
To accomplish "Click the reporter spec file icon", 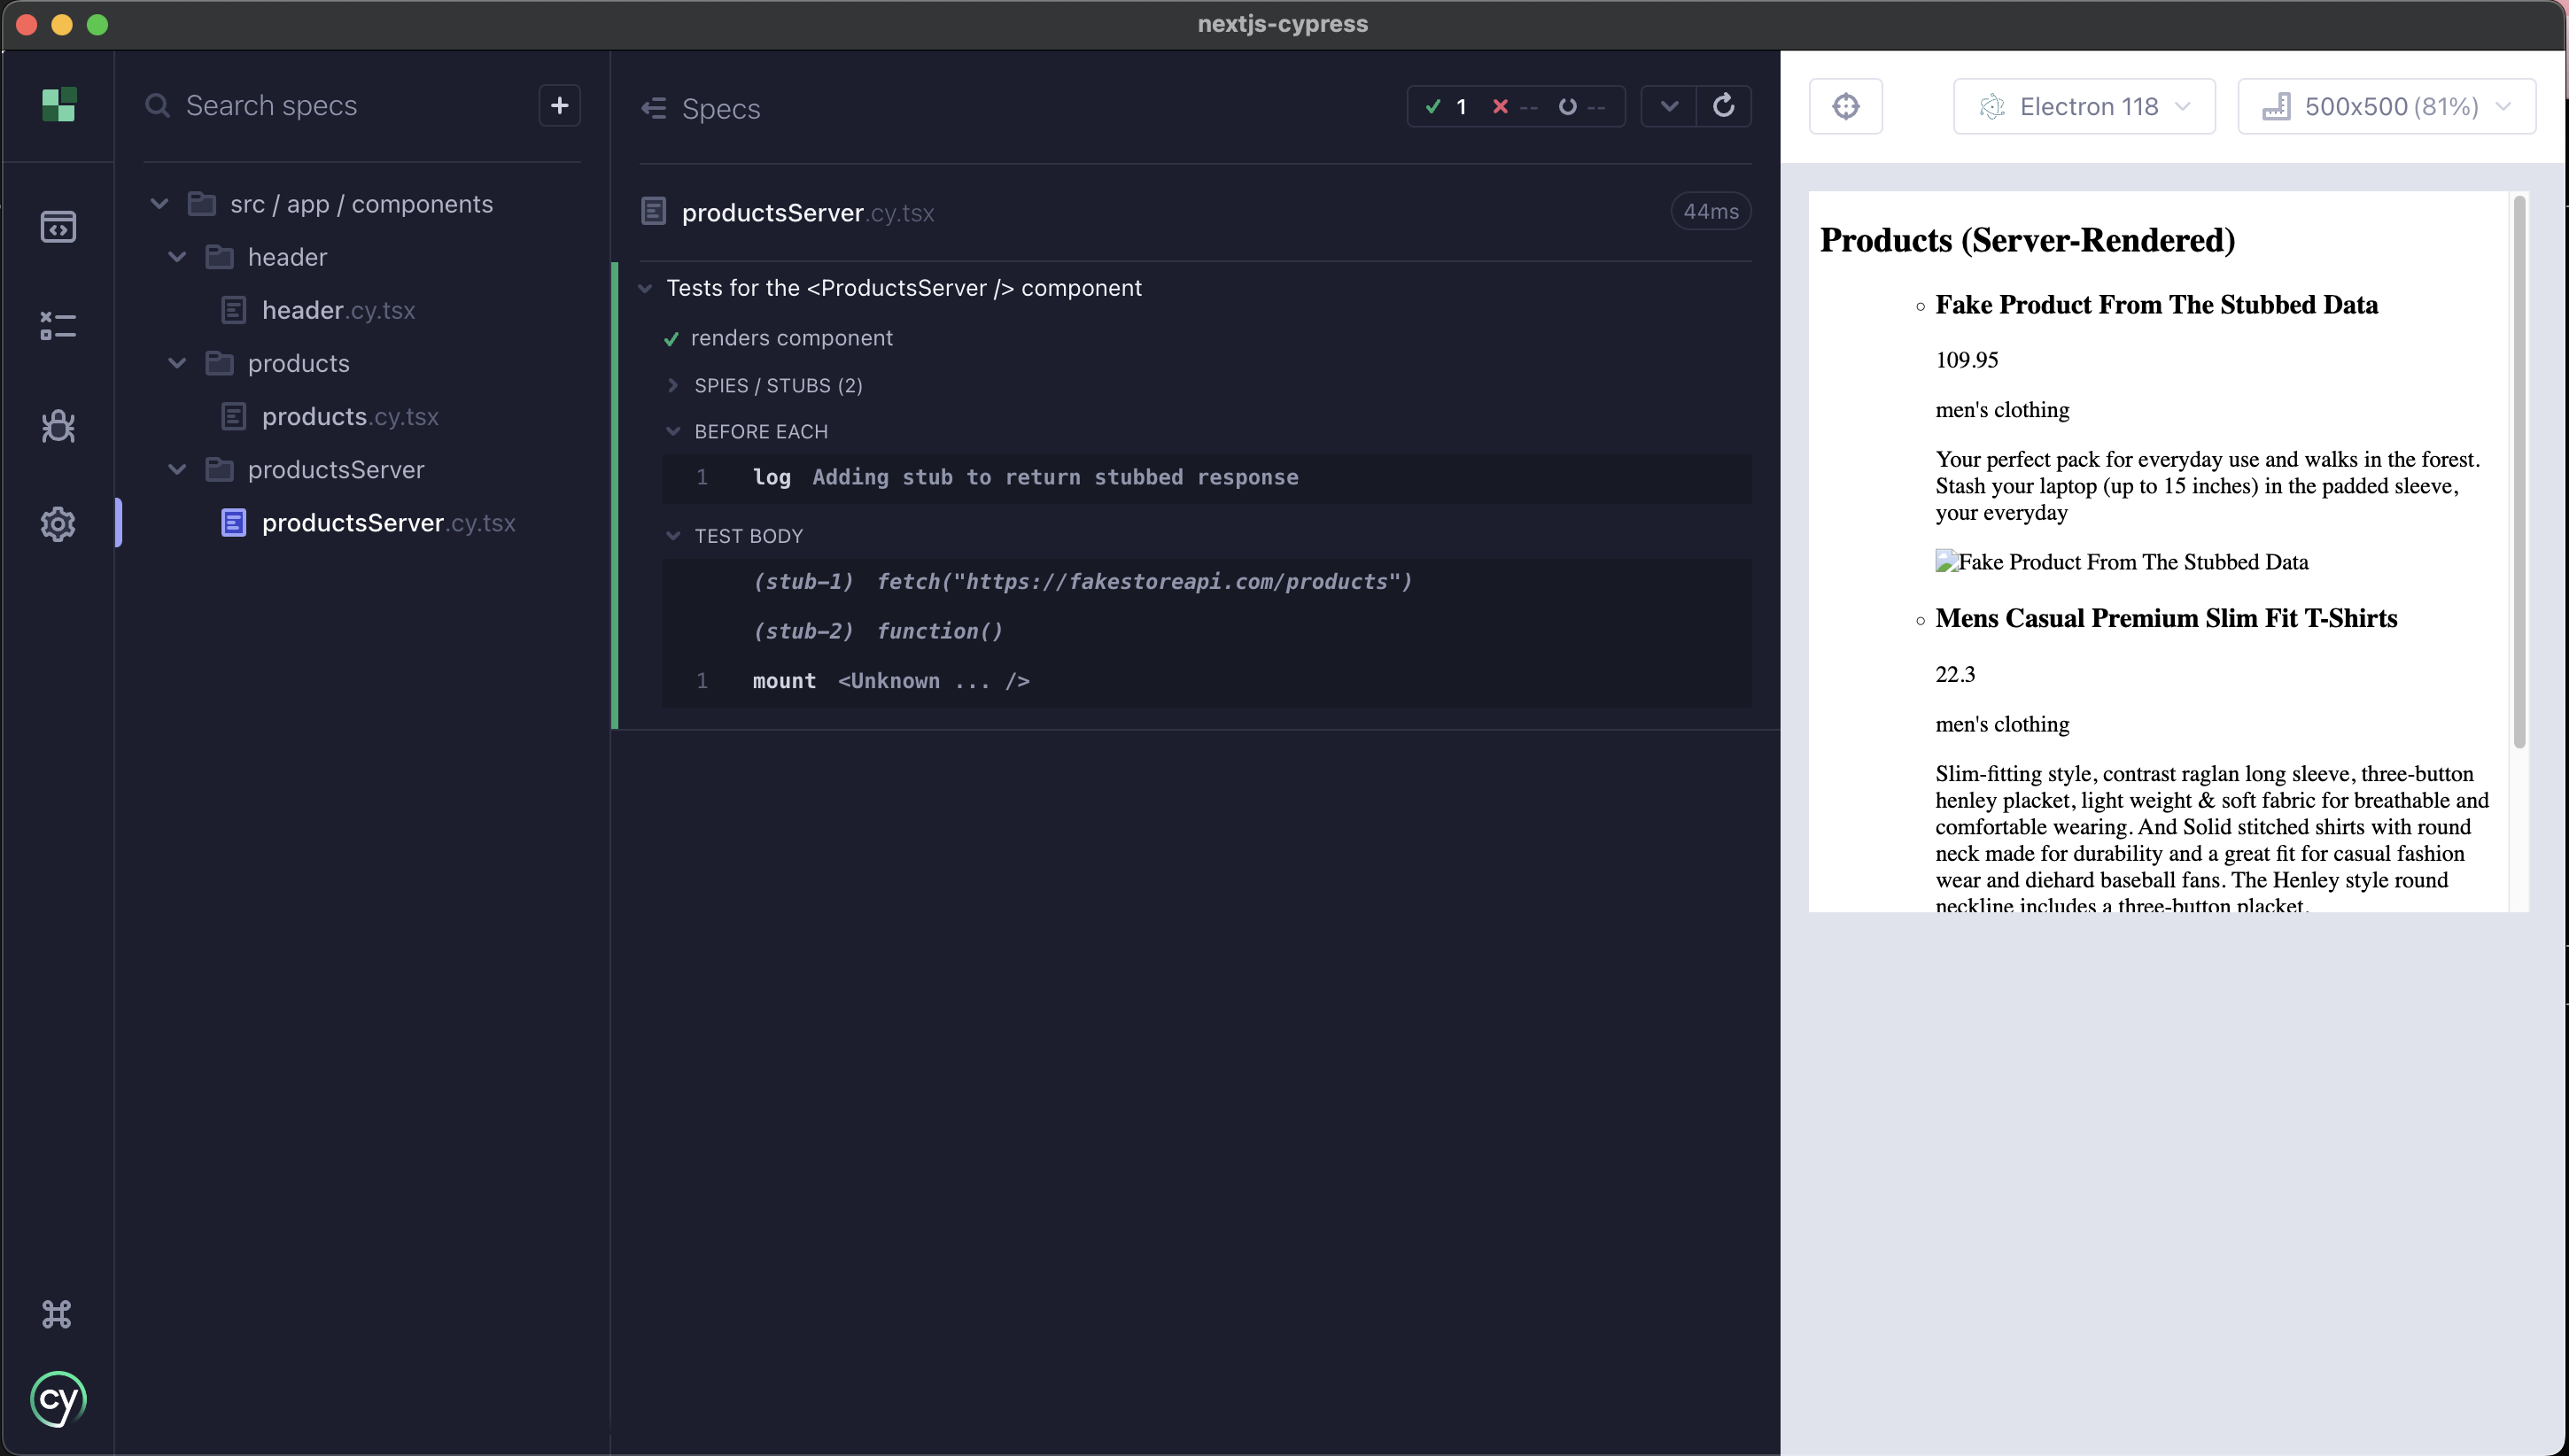I will pyautogui.click(x=653, y=212).
